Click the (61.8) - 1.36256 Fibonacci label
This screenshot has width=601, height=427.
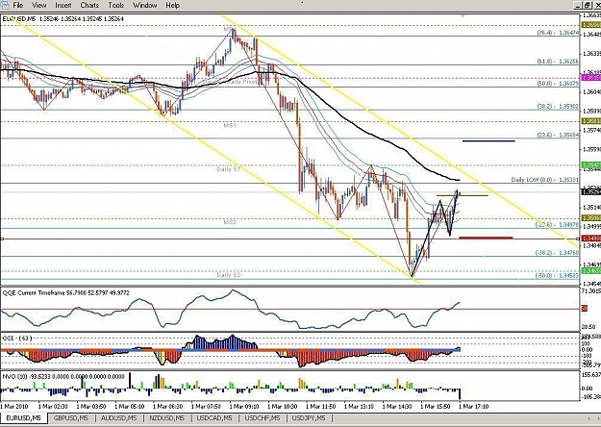[558, 61]
